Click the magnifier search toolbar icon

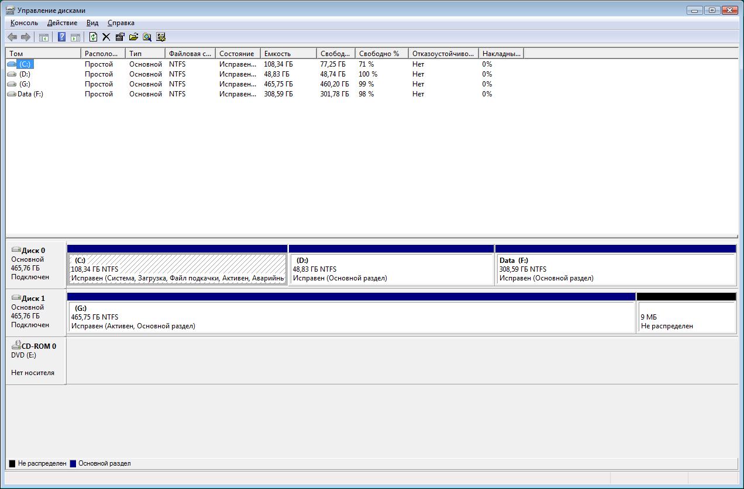(x=147, y=37)
